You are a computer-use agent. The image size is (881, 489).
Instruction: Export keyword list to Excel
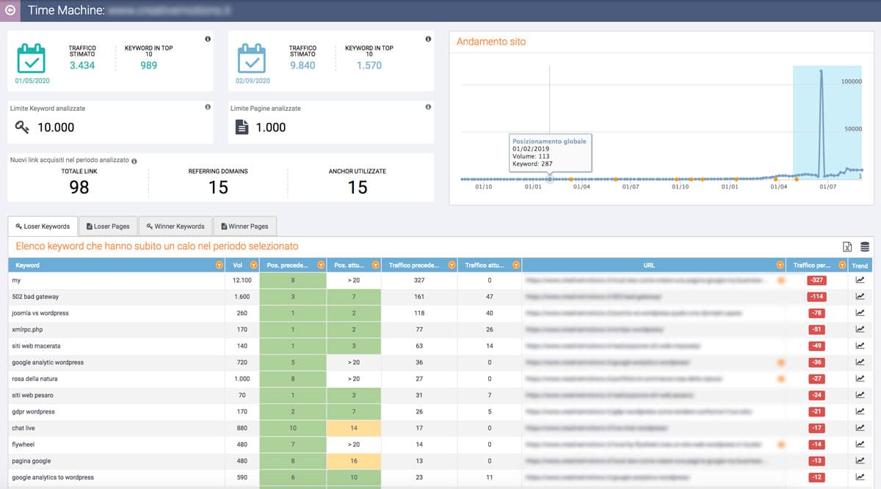847,247
